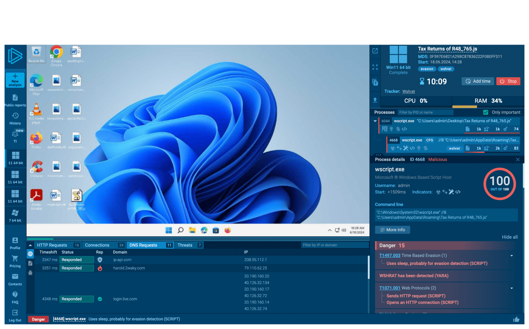Image resolution: width=529 pixels, height=329 pixels.
Task: Open the debug bug icon panel
Action: pos(30,273)
